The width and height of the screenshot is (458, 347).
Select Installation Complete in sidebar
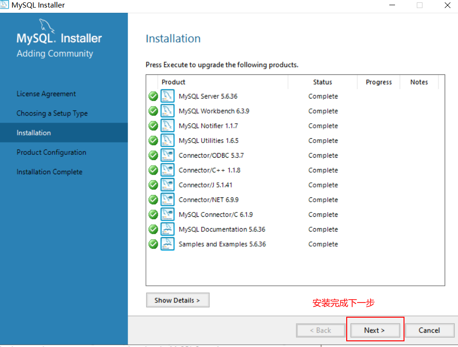point(49,171)
